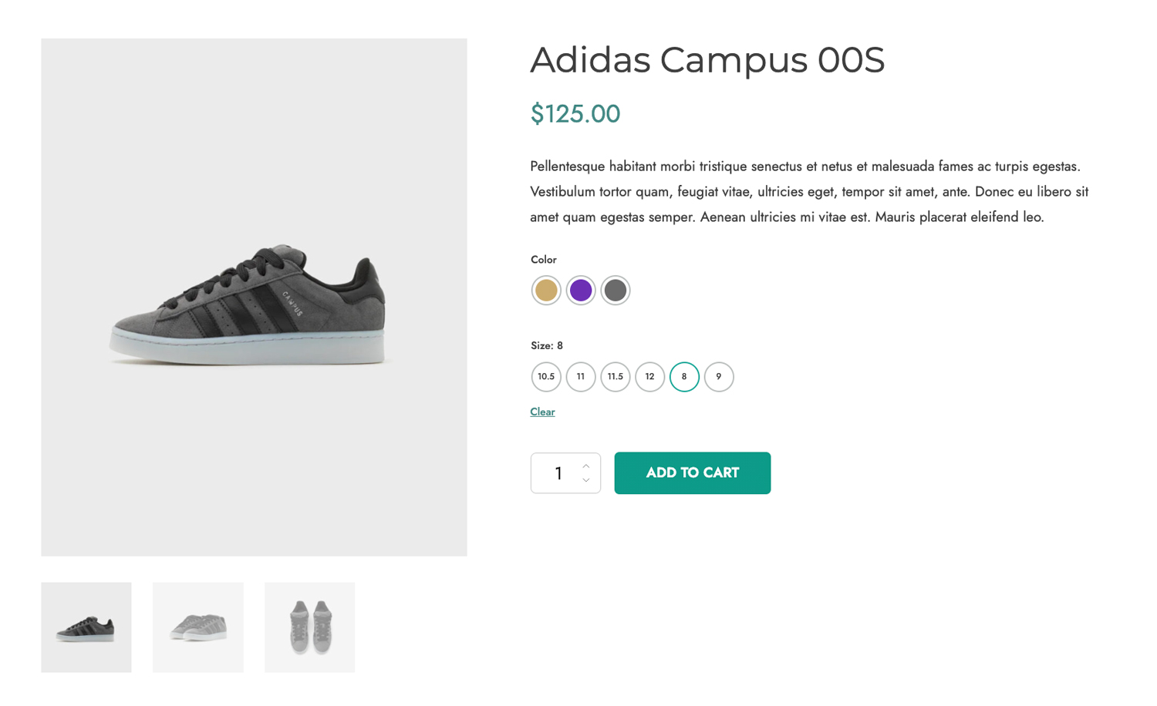Decrease quantity with the down arrow
This screenshot has height=706, width=1157.
(x=586, y=480)
